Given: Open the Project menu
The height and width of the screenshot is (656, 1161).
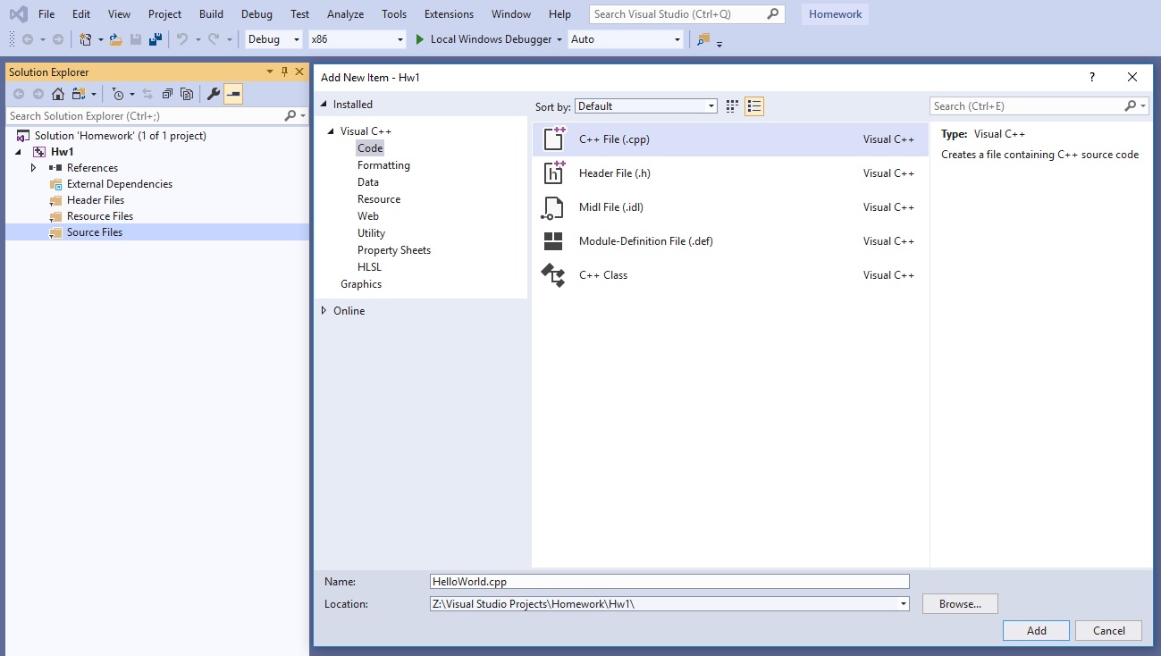Looking at the screenshot, I should [x=164, y=14].
